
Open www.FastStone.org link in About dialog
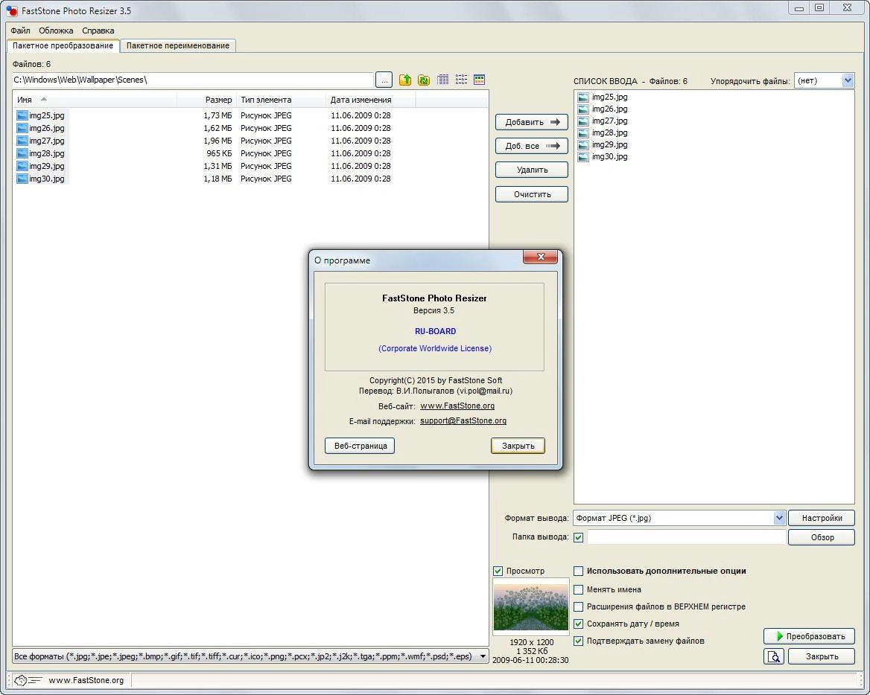coord(457,406)
